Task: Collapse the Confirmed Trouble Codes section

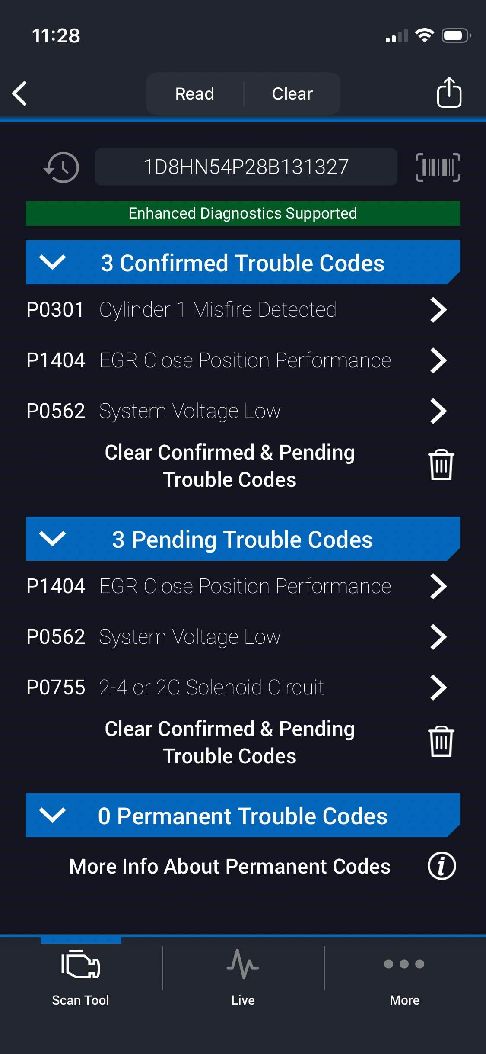Action: [x=52, y=262]
